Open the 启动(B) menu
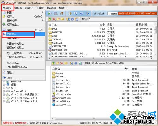This screenshot has width=158, height=126. [29, 8]
